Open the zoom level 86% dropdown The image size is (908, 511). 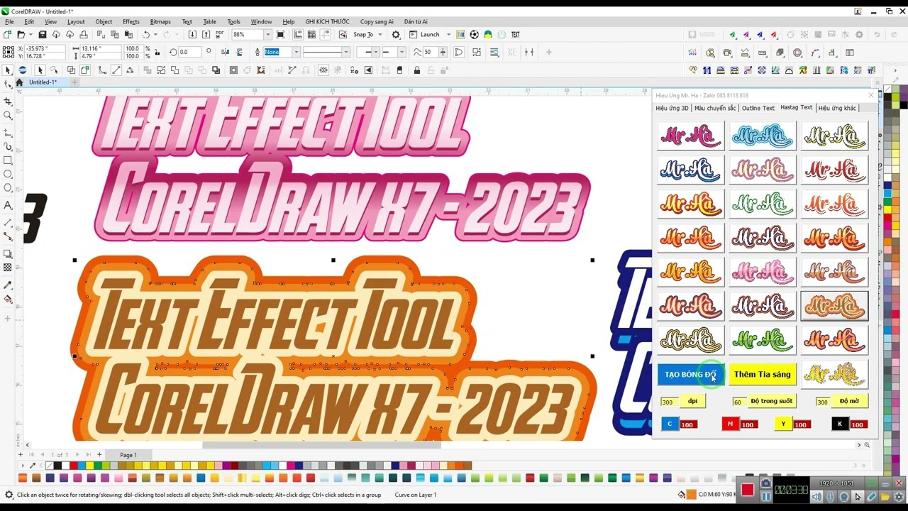[267, 35]
